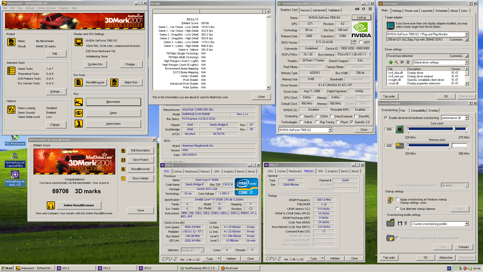Enable Apply overclocking at Windows startup
This screenshot has height=272, width=483.
coord(397,199)
